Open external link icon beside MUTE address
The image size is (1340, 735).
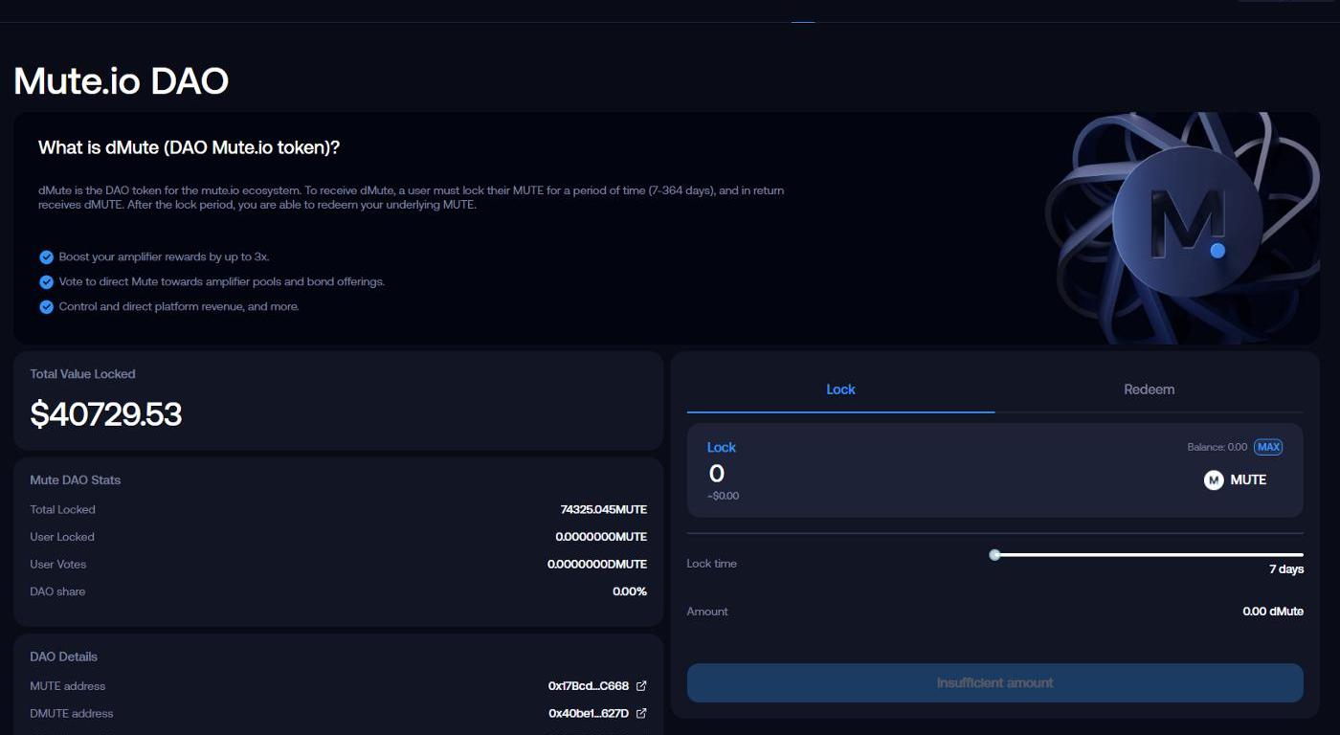coord(641,686)
